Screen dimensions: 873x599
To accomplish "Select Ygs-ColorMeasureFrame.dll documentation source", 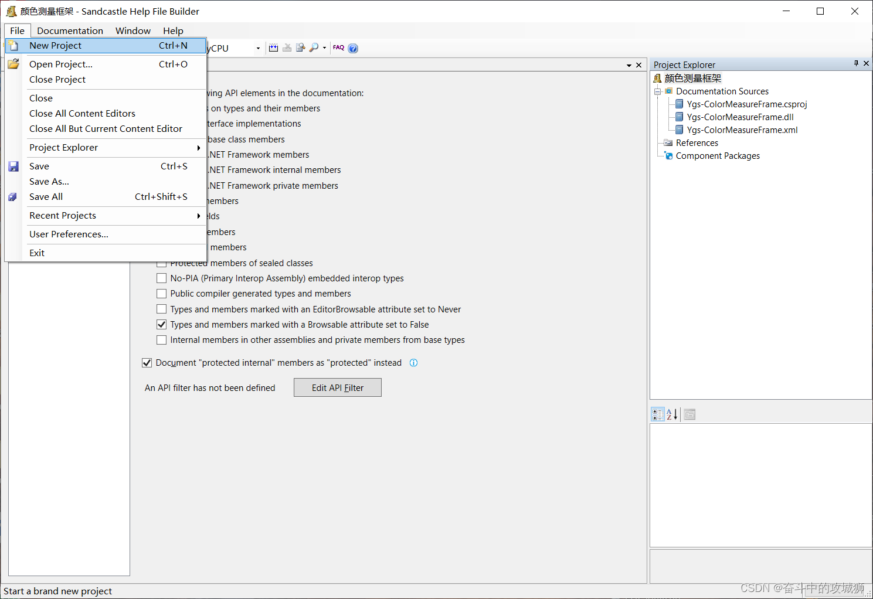I will point(740,117).
